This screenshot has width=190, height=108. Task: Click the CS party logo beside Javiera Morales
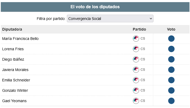[x=136, y=70]
